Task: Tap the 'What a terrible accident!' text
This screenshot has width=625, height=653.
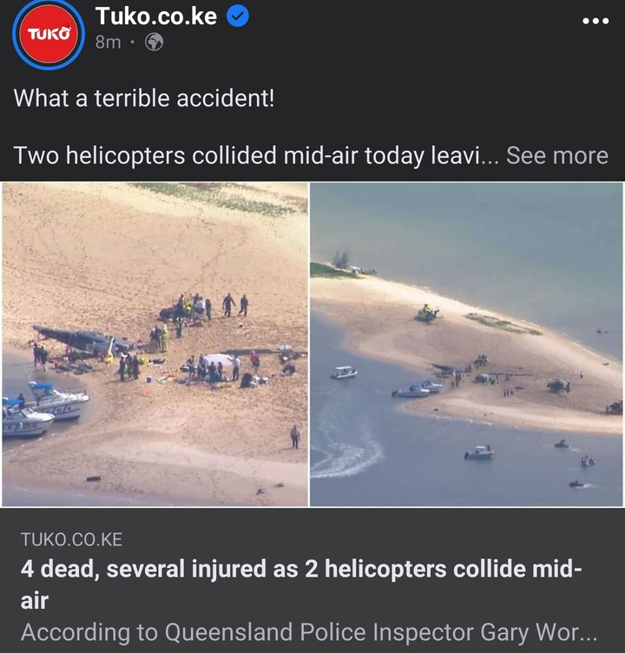Action: [144, 98]
